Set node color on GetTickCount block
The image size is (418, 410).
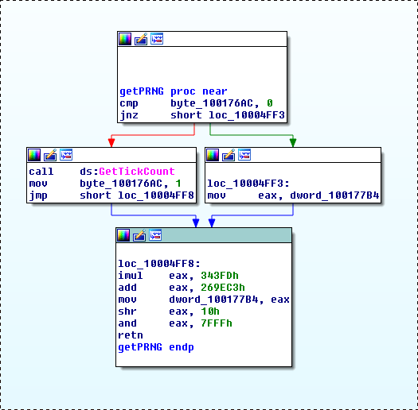click(x=34, y=155)
